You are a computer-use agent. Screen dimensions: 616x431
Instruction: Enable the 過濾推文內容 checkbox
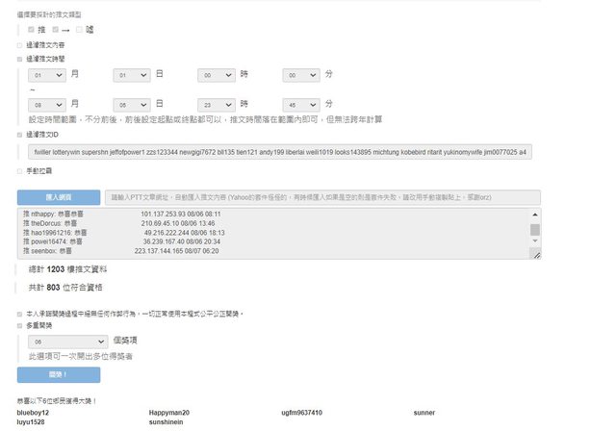point(19,44)
